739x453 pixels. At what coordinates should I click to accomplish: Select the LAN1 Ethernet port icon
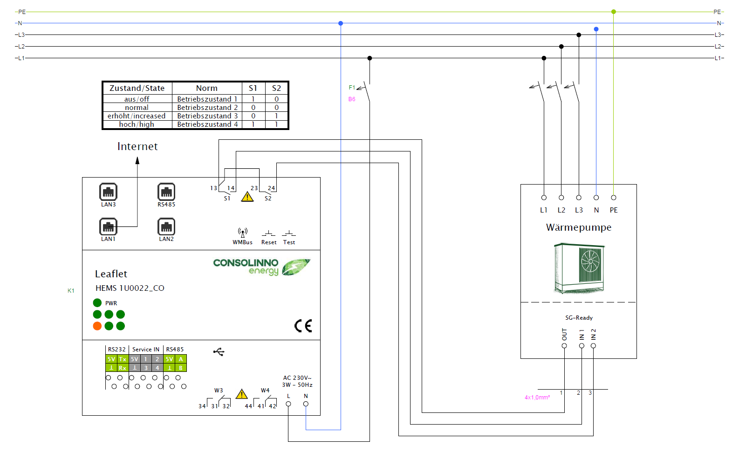click(x=108, y=227)
